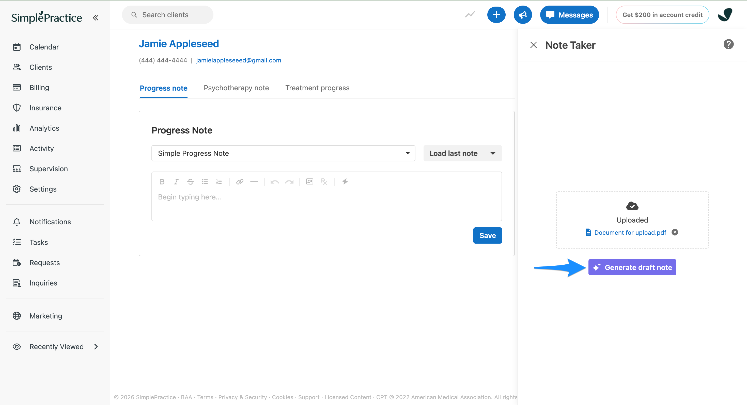
Task: Switch to the Treatment progress tab
Action: tap(317, 88)
